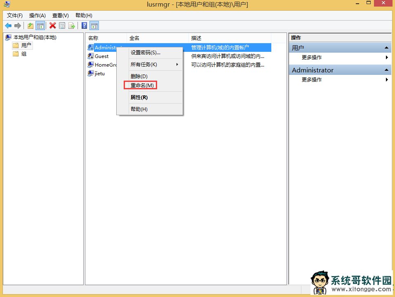This screenshot has height=297, width=395.
Task: Select the jietu user account
Action: click(99, 73)
